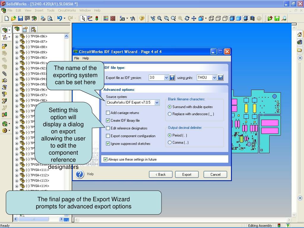The width and height of the screenshot is (304, 228).
Task: Enable Edit reference designators checkbox
Action: point(108,128)
